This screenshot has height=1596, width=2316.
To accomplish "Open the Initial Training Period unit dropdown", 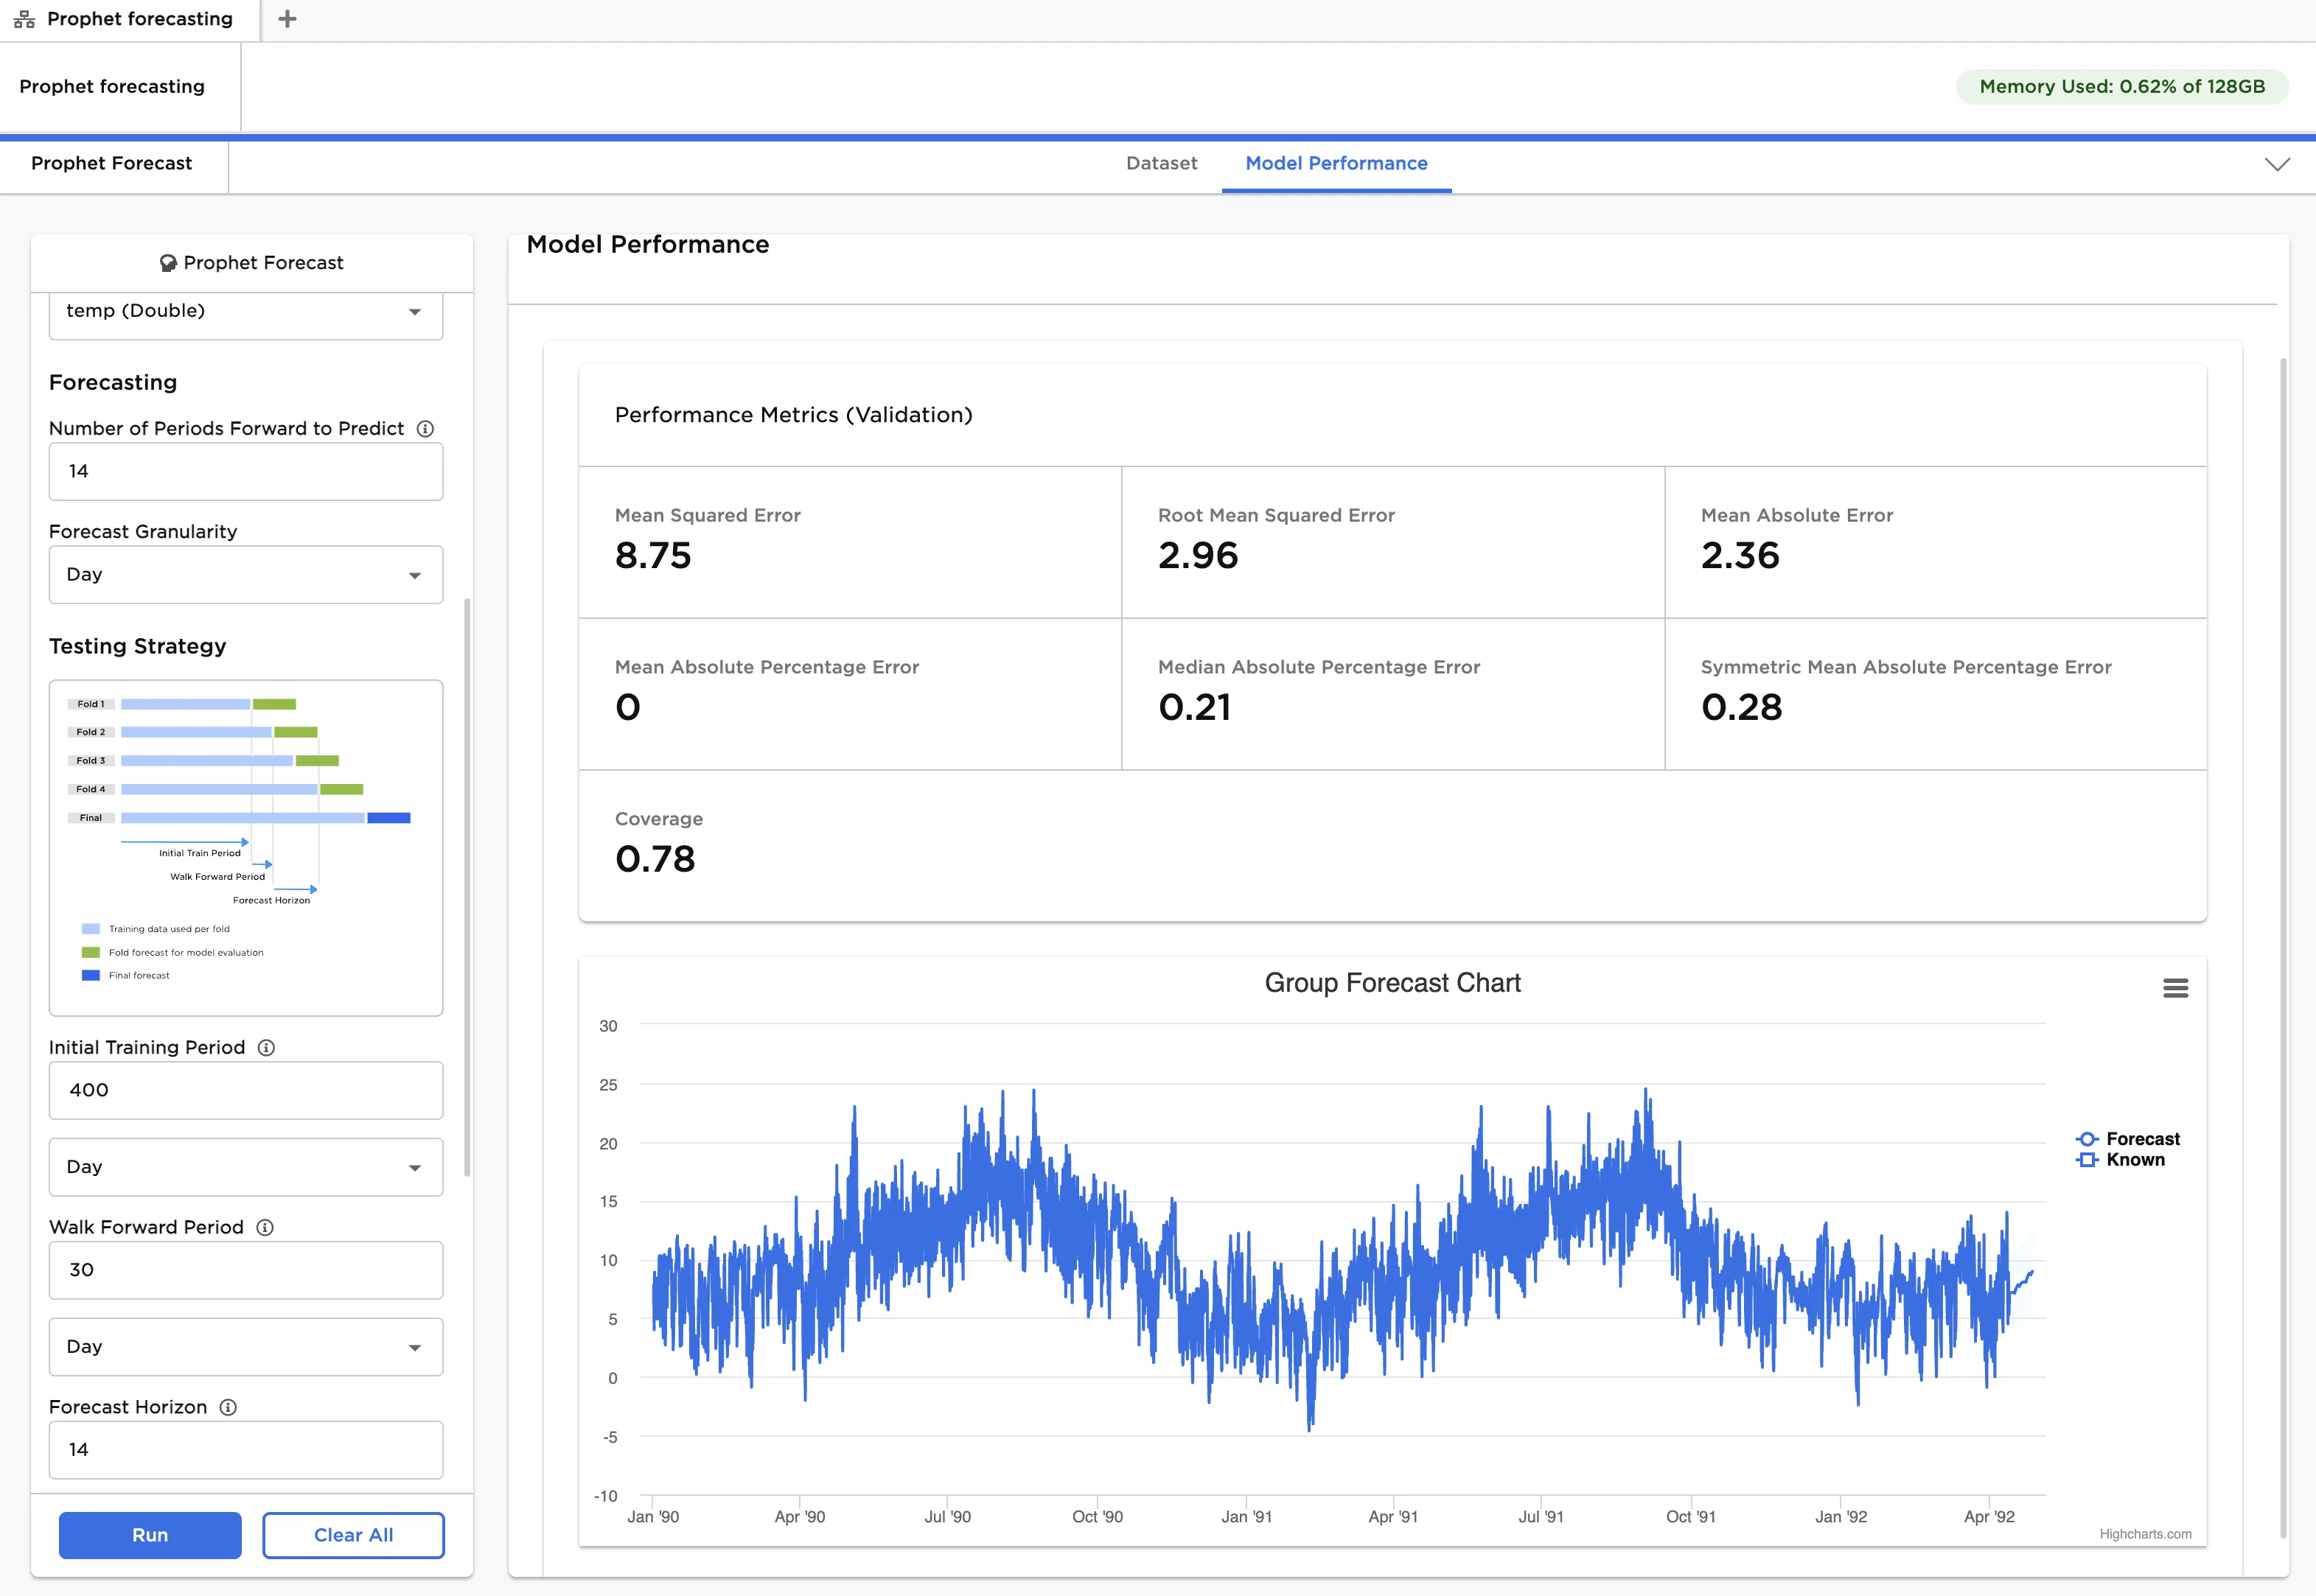I will pos(245,1167).
